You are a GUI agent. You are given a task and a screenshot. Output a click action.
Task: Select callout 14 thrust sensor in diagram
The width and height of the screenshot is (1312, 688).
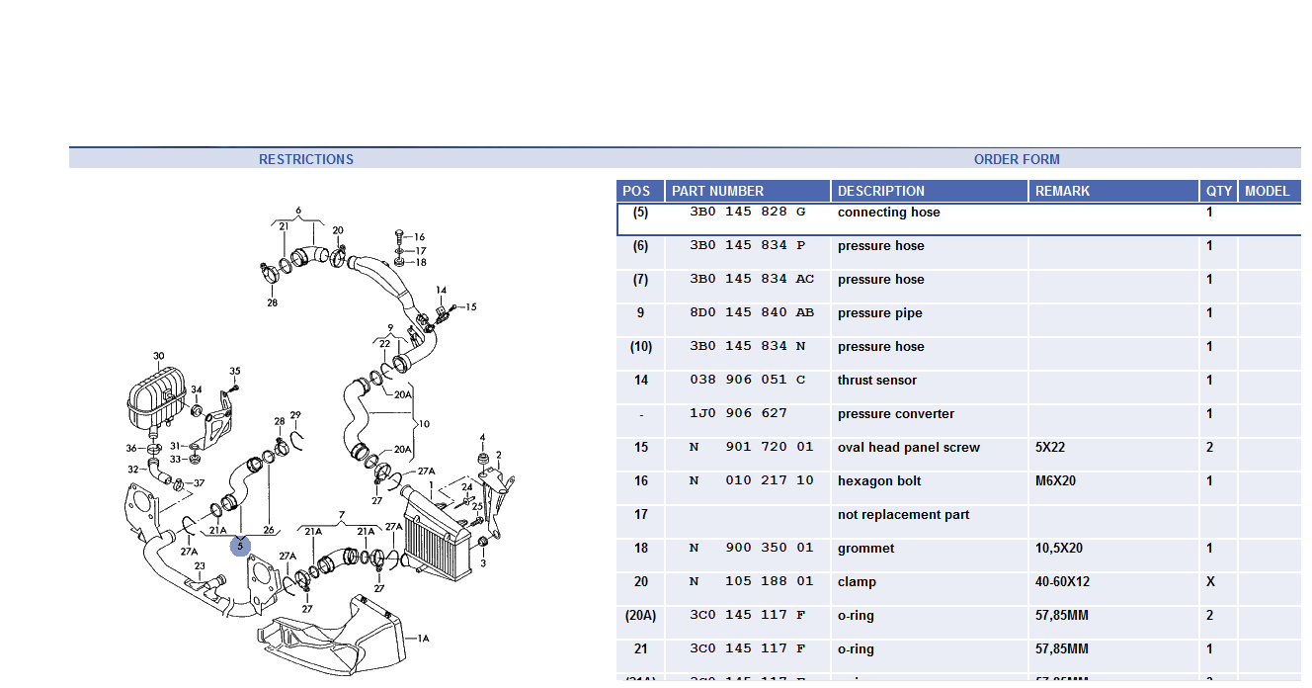441,291
